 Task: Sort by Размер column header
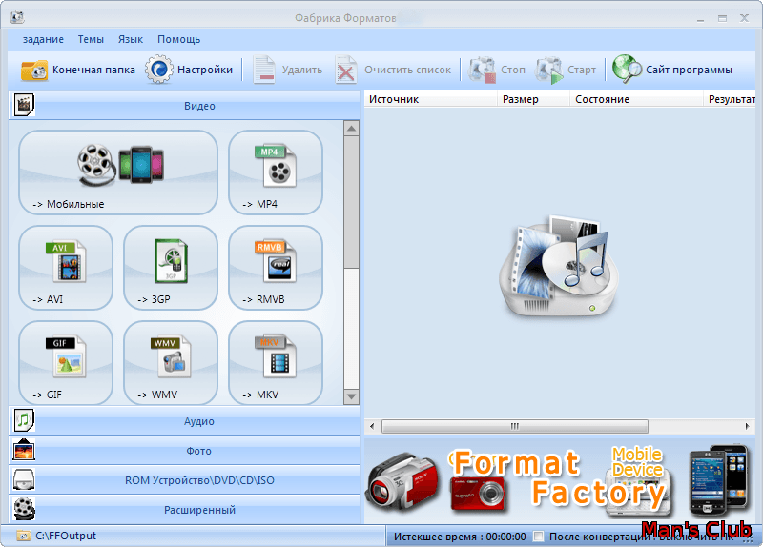534,99
